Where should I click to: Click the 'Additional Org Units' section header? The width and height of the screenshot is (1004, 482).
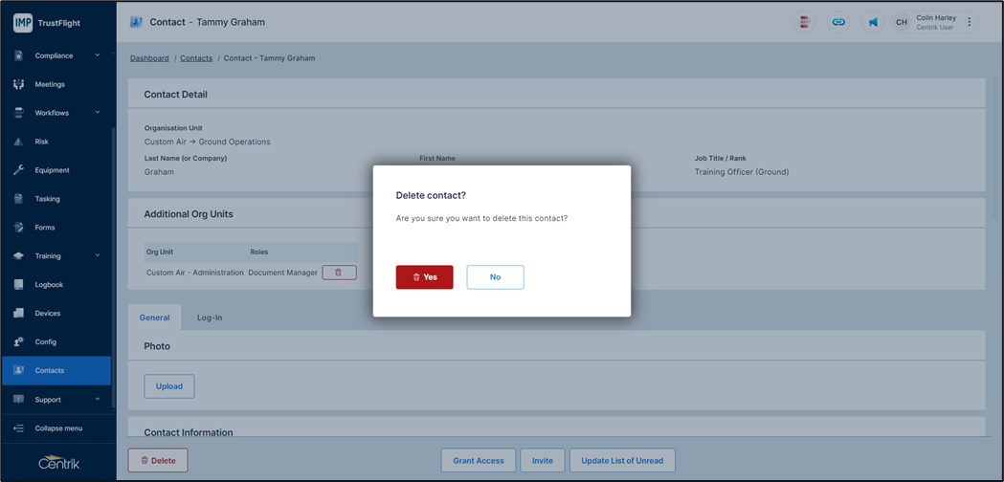pyautogui.click(x=189, y=214)
